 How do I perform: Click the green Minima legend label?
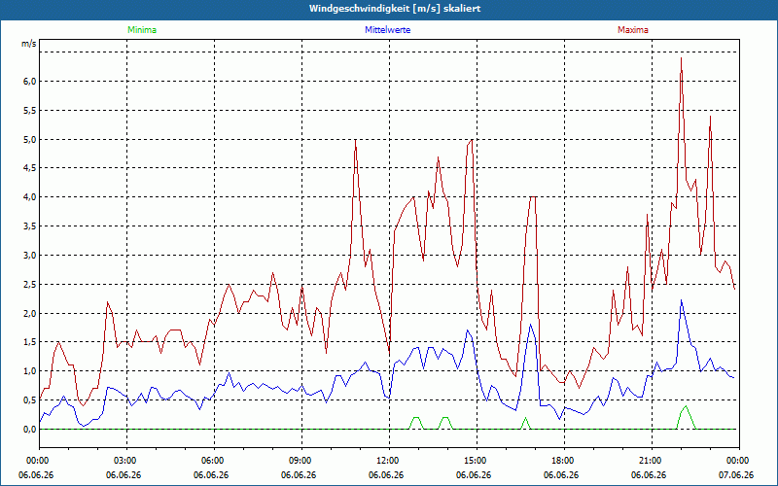pos(142,30)
